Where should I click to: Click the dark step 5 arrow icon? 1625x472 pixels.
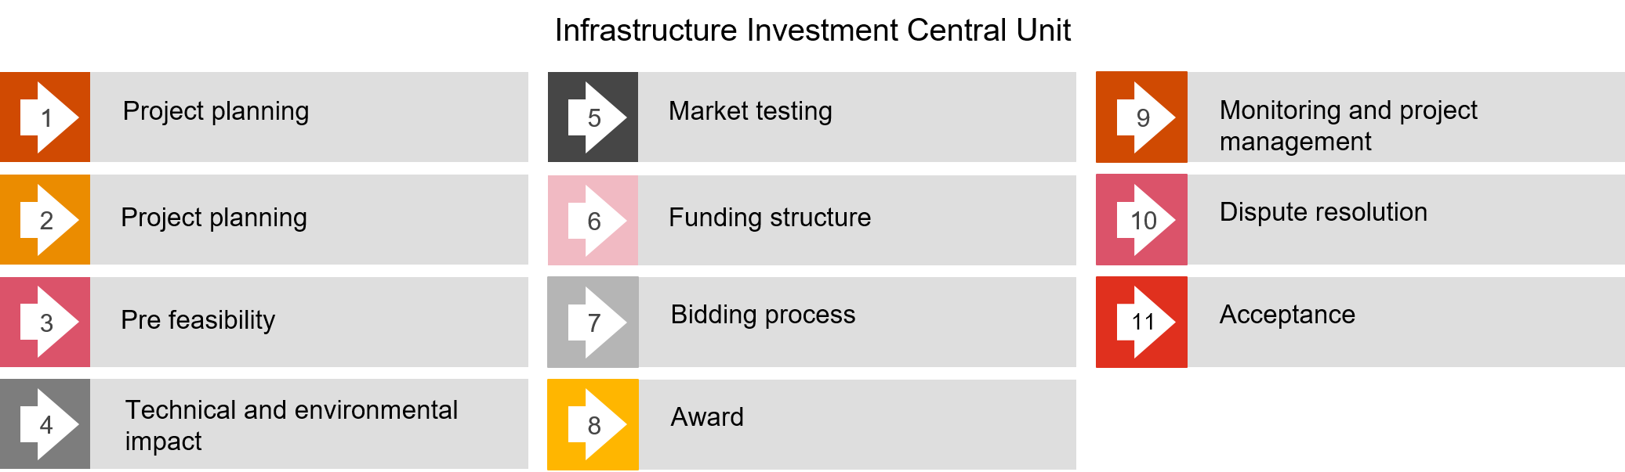[595, 117]
